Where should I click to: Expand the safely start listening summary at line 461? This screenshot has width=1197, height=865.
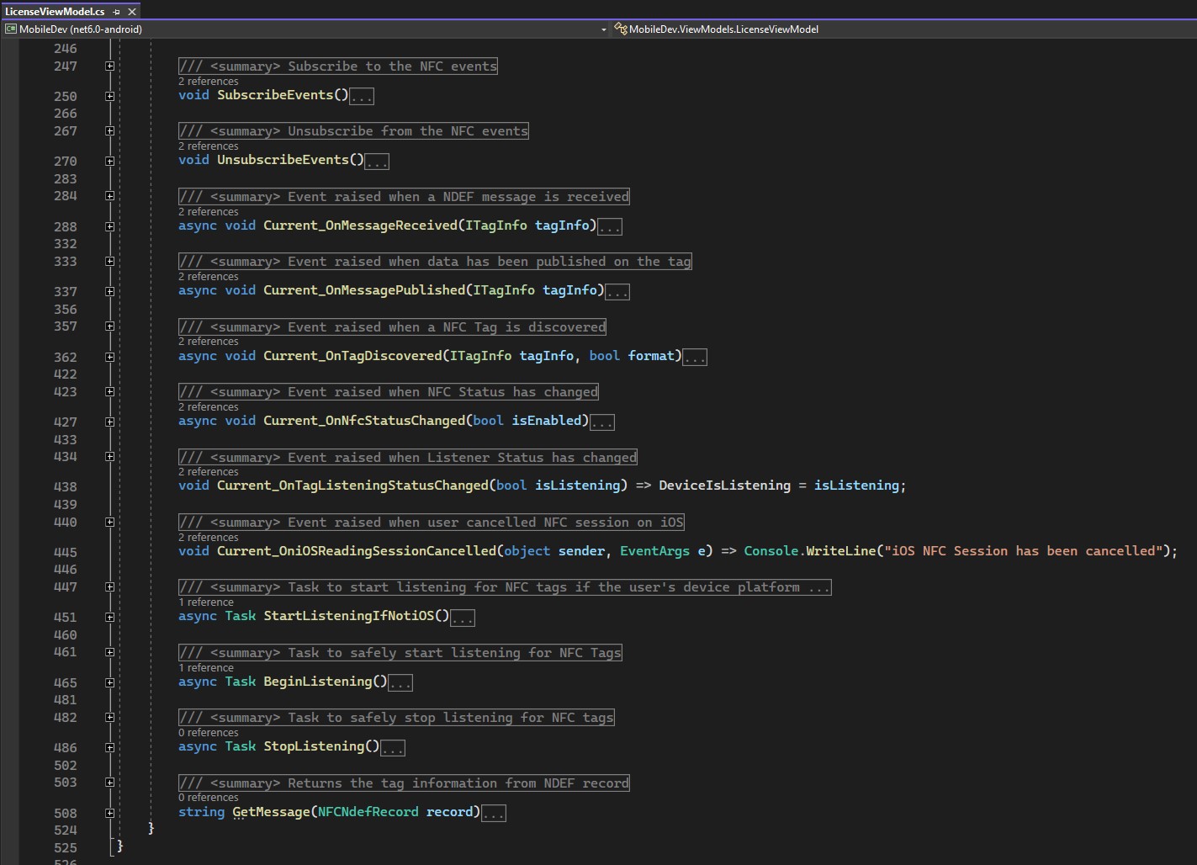click(109, 652)
